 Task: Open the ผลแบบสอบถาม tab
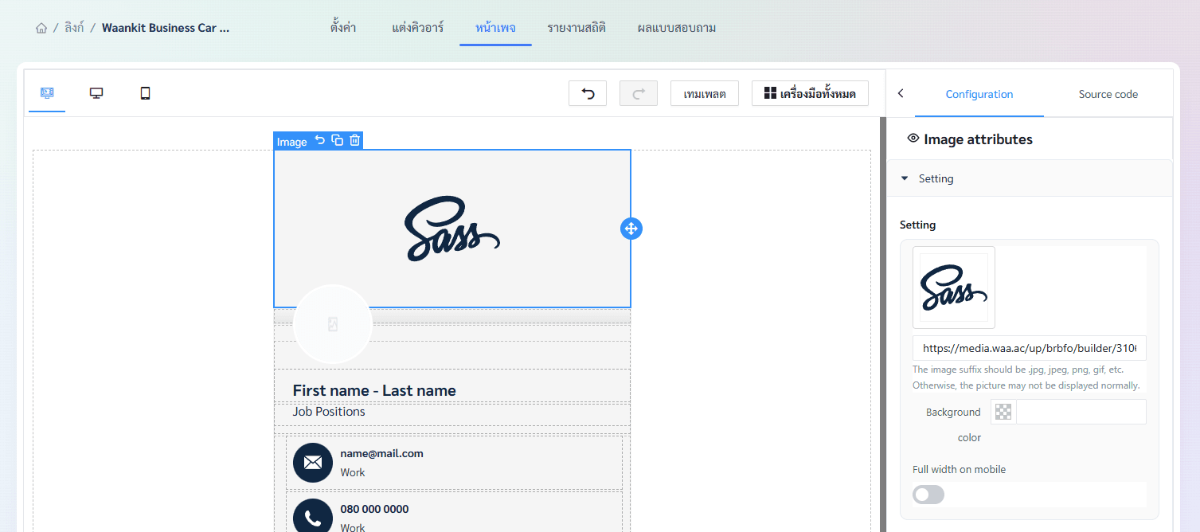tap(677, 28)
